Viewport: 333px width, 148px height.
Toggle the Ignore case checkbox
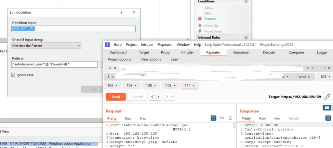click(x=13, y=75)
